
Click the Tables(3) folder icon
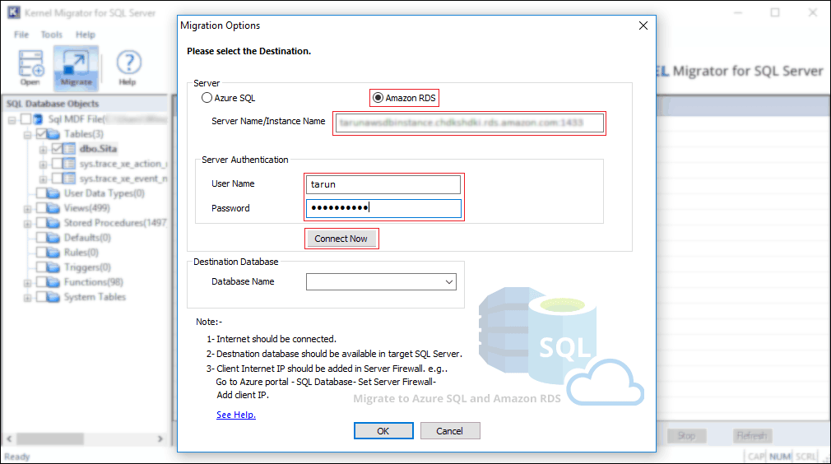[x=53, y=134]
